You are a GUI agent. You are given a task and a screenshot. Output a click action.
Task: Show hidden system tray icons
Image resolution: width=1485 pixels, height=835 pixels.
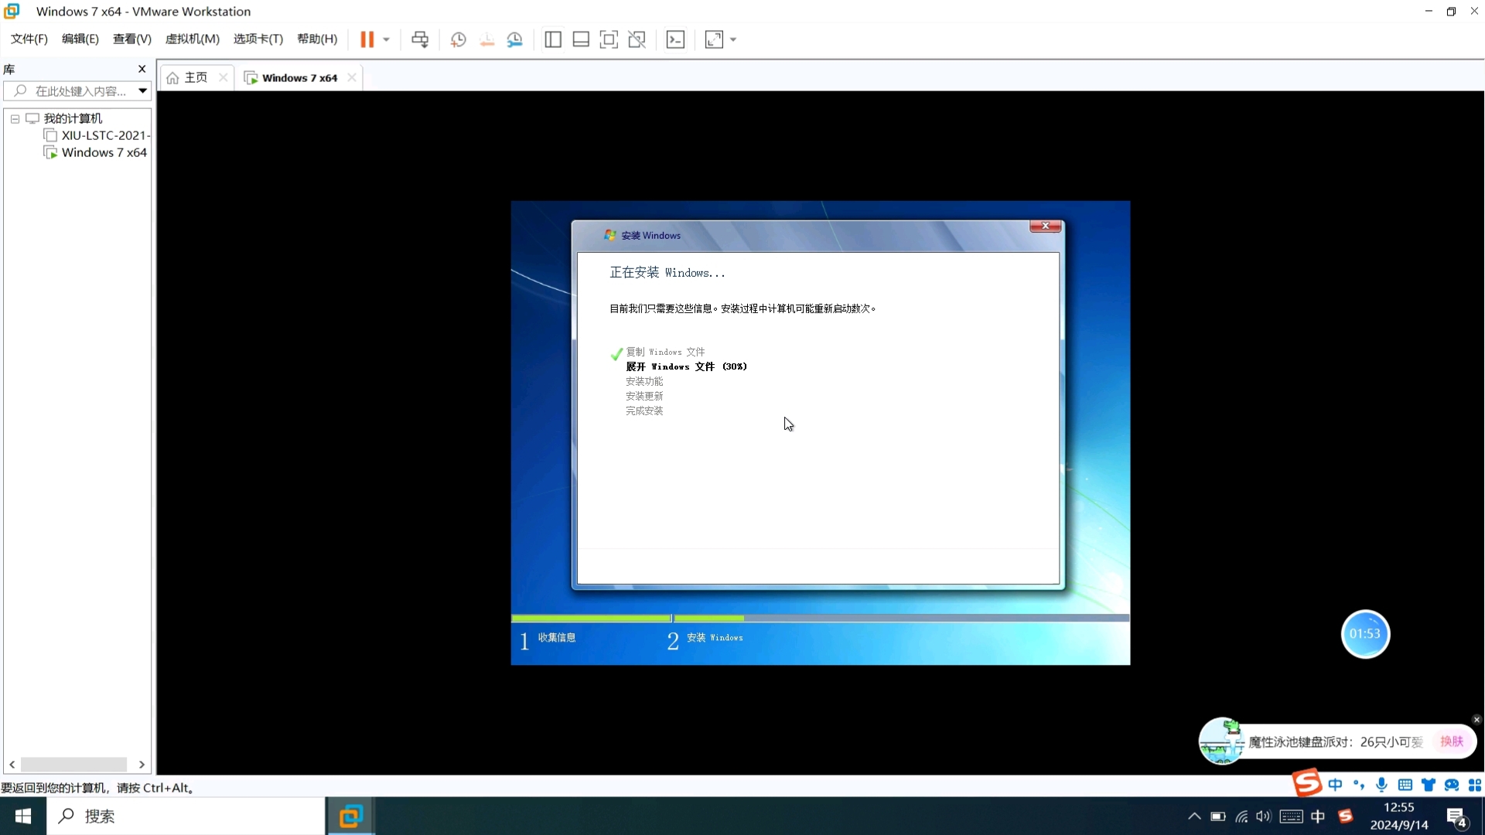[1194, 816]
